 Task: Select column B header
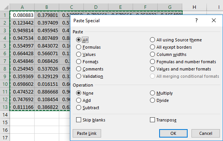click(x=47, y=7)
